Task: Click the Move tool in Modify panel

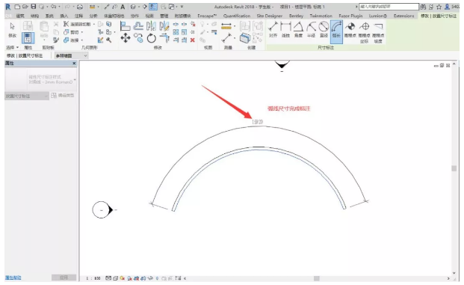Action: click(x=126, y=38)
